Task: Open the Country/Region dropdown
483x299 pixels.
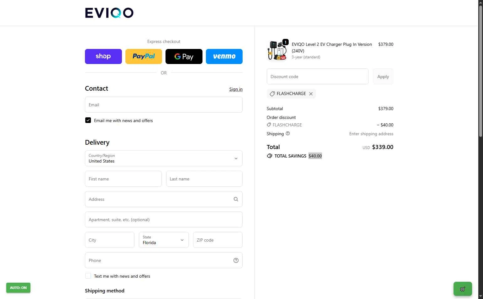Action: click(164, 158)
